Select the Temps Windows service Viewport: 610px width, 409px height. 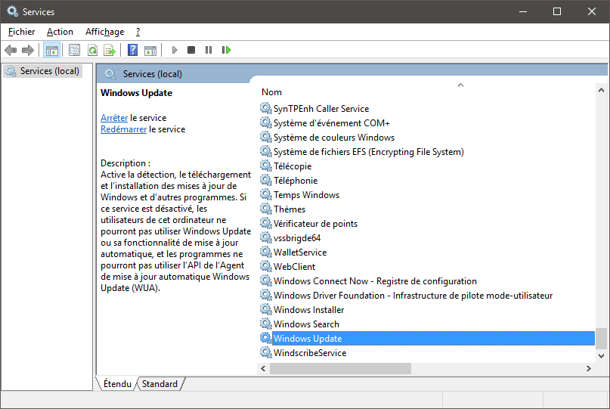click(306, 195)
